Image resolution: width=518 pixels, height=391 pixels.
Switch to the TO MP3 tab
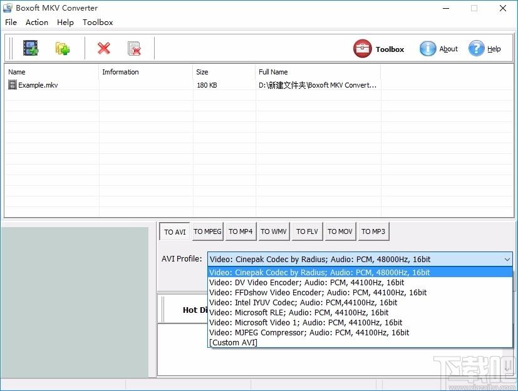coord(373,231)
